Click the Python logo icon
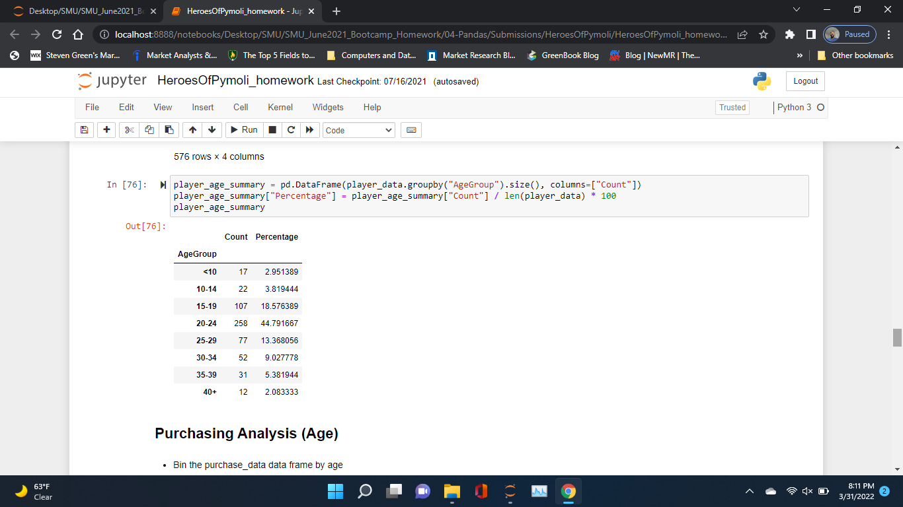 [x=762, y=81]
